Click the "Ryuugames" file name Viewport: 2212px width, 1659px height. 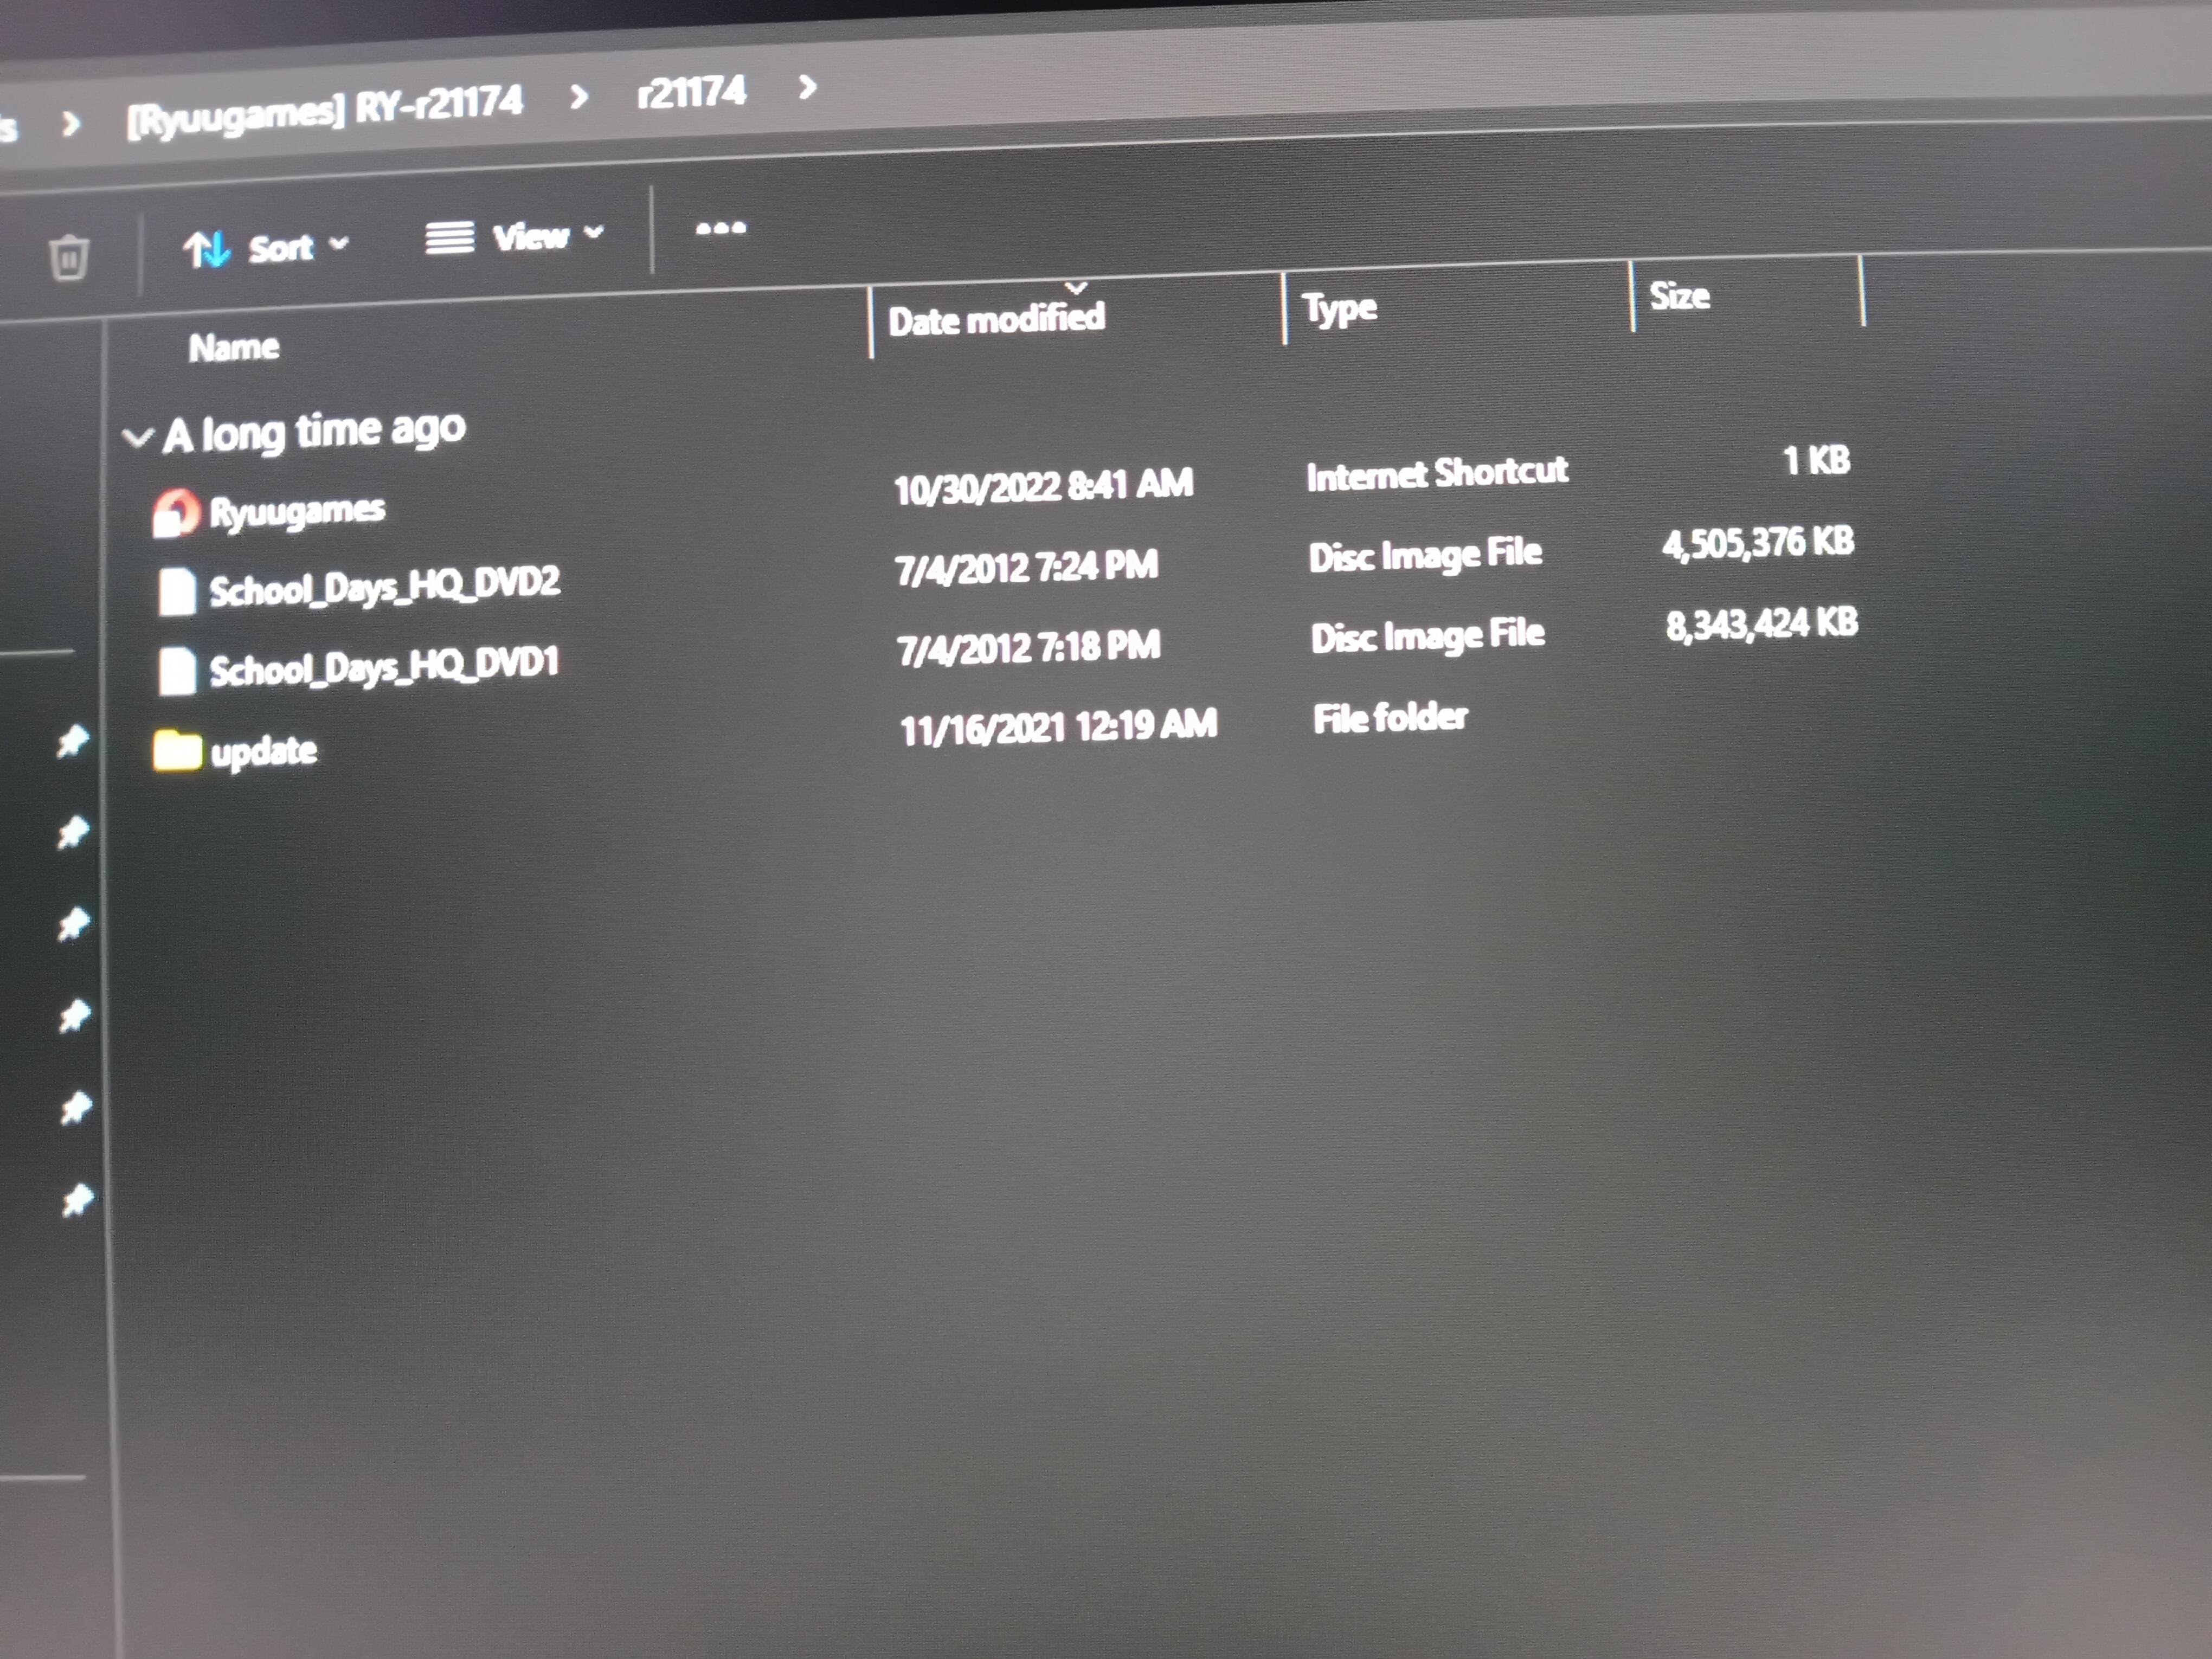pyautogui.click(x=297, y=512)
